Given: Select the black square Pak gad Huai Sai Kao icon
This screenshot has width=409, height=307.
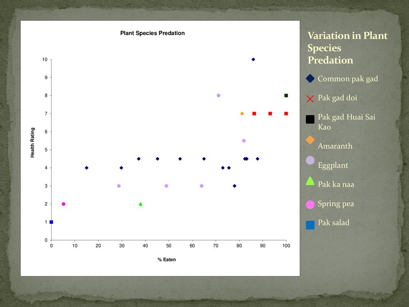Looking at the screenshot, I should (x=310, y=119).
